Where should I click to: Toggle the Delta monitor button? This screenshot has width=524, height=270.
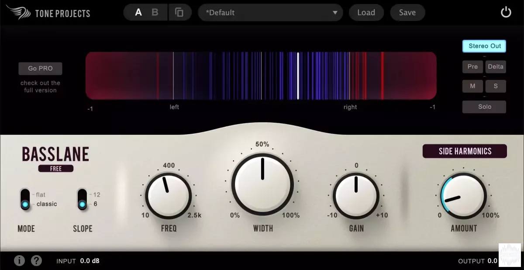[x=496, y=67]
